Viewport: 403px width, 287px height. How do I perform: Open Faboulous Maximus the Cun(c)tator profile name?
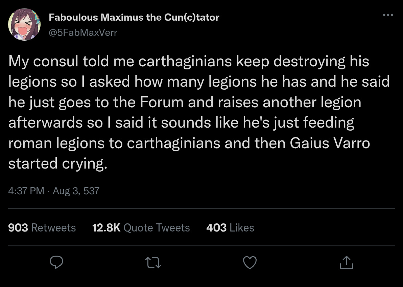click(x=134, y=17)
